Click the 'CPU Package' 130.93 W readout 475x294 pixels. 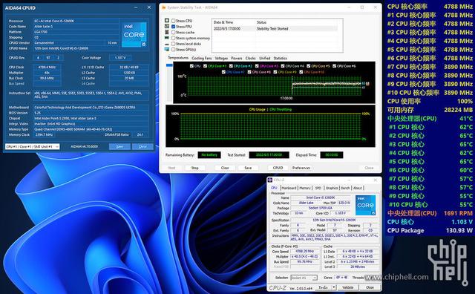coord(430,231)
